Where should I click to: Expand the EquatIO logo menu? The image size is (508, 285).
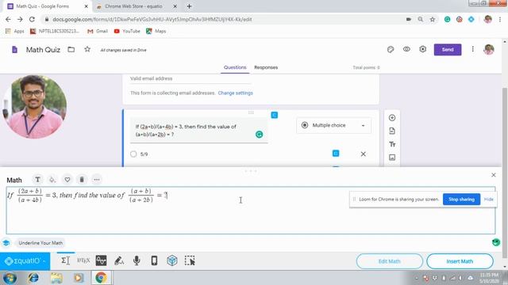pyautogui.click(x=25, y=261)
